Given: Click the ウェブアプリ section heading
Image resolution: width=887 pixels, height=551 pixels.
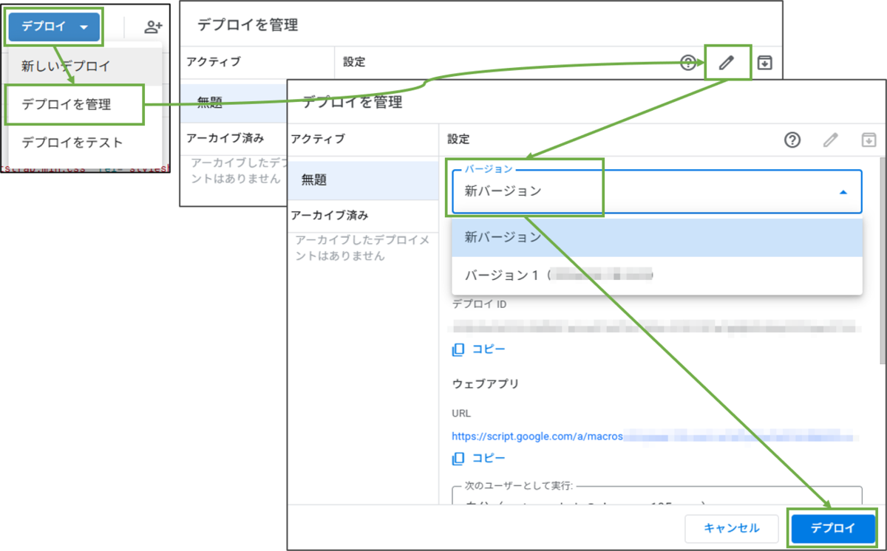Looking at the screenshot, I should pos(486,384).
